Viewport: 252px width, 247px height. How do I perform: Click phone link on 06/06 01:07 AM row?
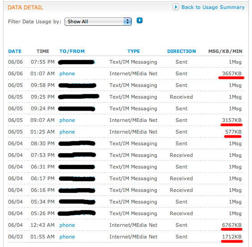coord(67,74)
